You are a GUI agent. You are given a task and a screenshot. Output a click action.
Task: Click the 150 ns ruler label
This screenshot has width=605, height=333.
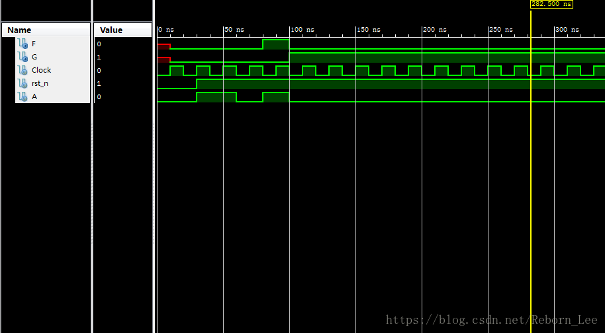coord(369,30)
